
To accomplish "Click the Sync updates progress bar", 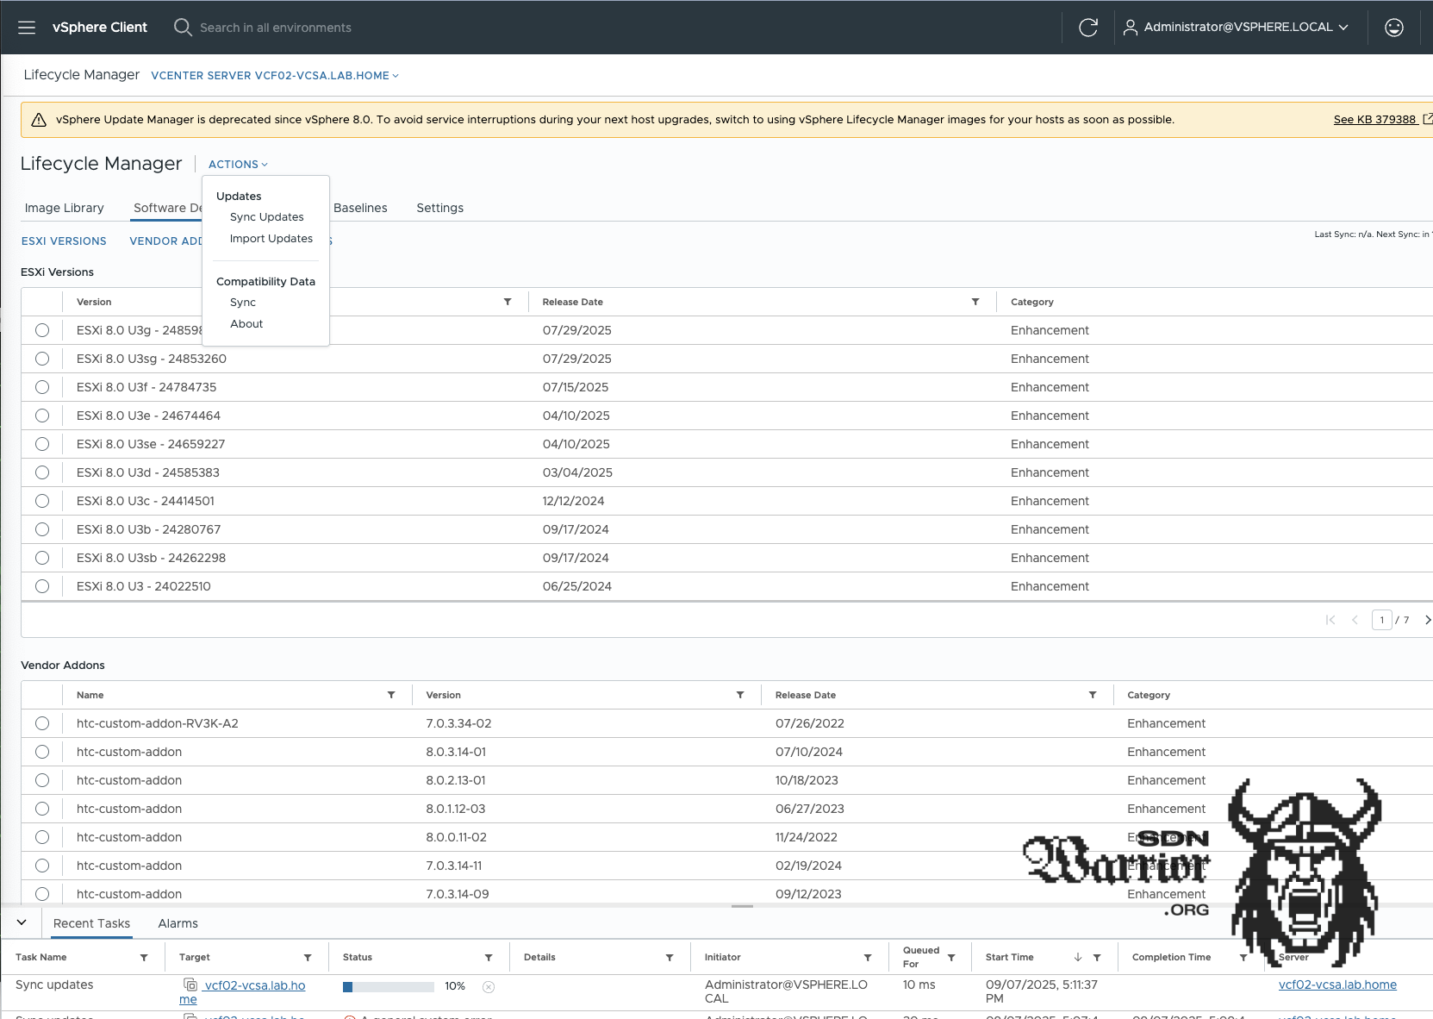I will 389,987.
